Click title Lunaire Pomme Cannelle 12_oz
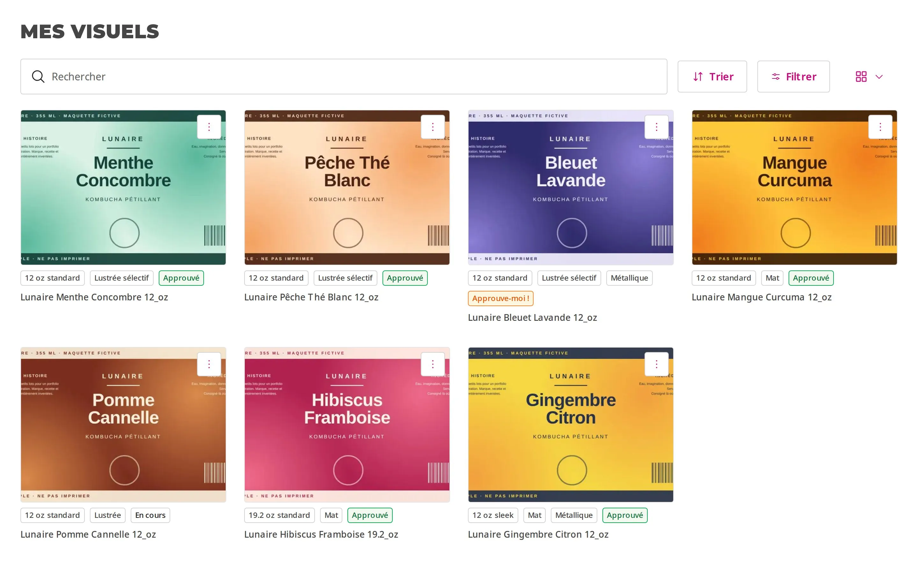 (88, 534)
